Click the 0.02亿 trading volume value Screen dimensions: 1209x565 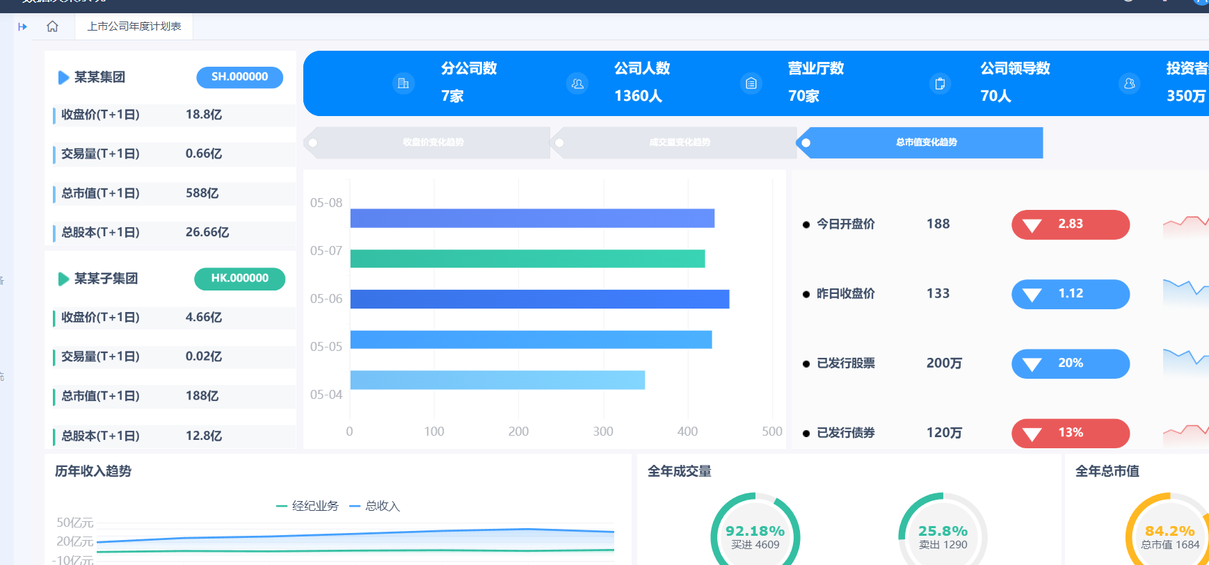point(204,357)
